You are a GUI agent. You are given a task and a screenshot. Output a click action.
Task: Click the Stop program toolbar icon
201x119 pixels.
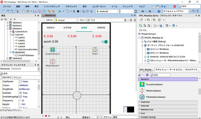[78, 11]
